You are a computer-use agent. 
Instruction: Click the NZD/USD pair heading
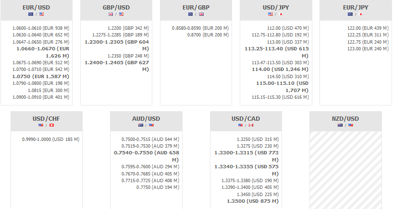click(x=345, y=118)
